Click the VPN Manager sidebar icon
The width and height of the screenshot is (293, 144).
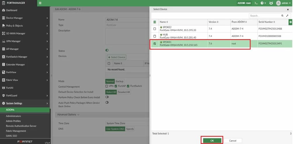click(x=4, y=41)
